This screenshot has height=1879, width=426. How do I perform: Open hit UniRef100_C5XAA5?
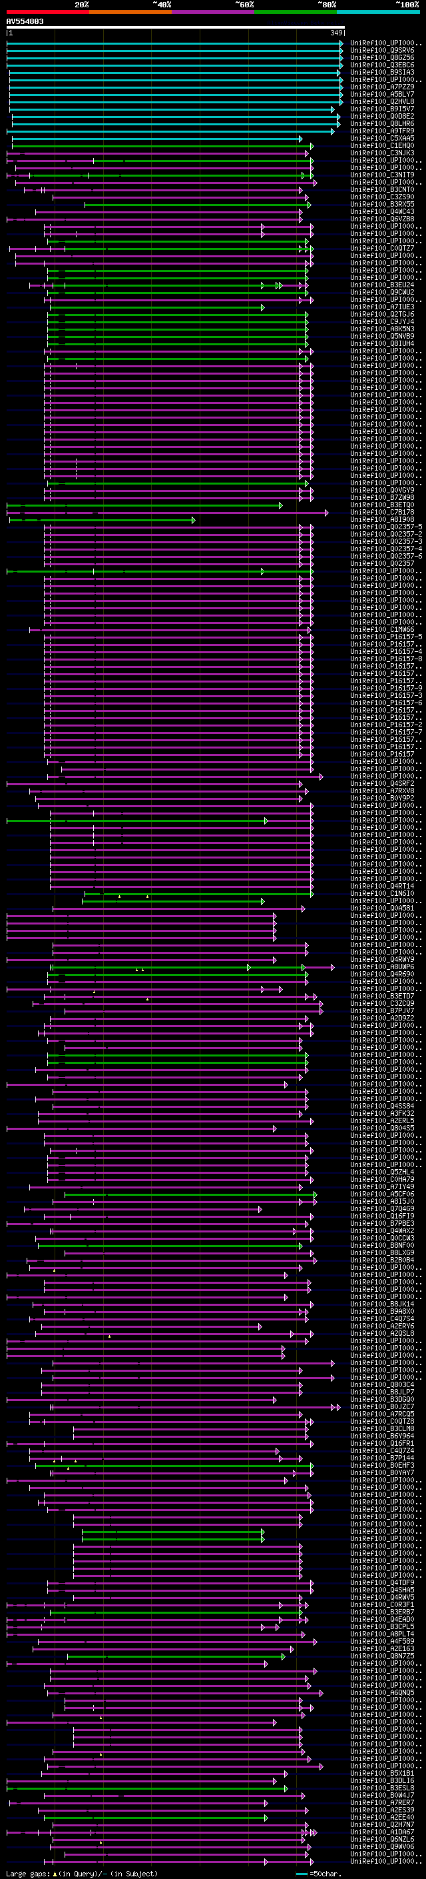(x=382, y=139)
